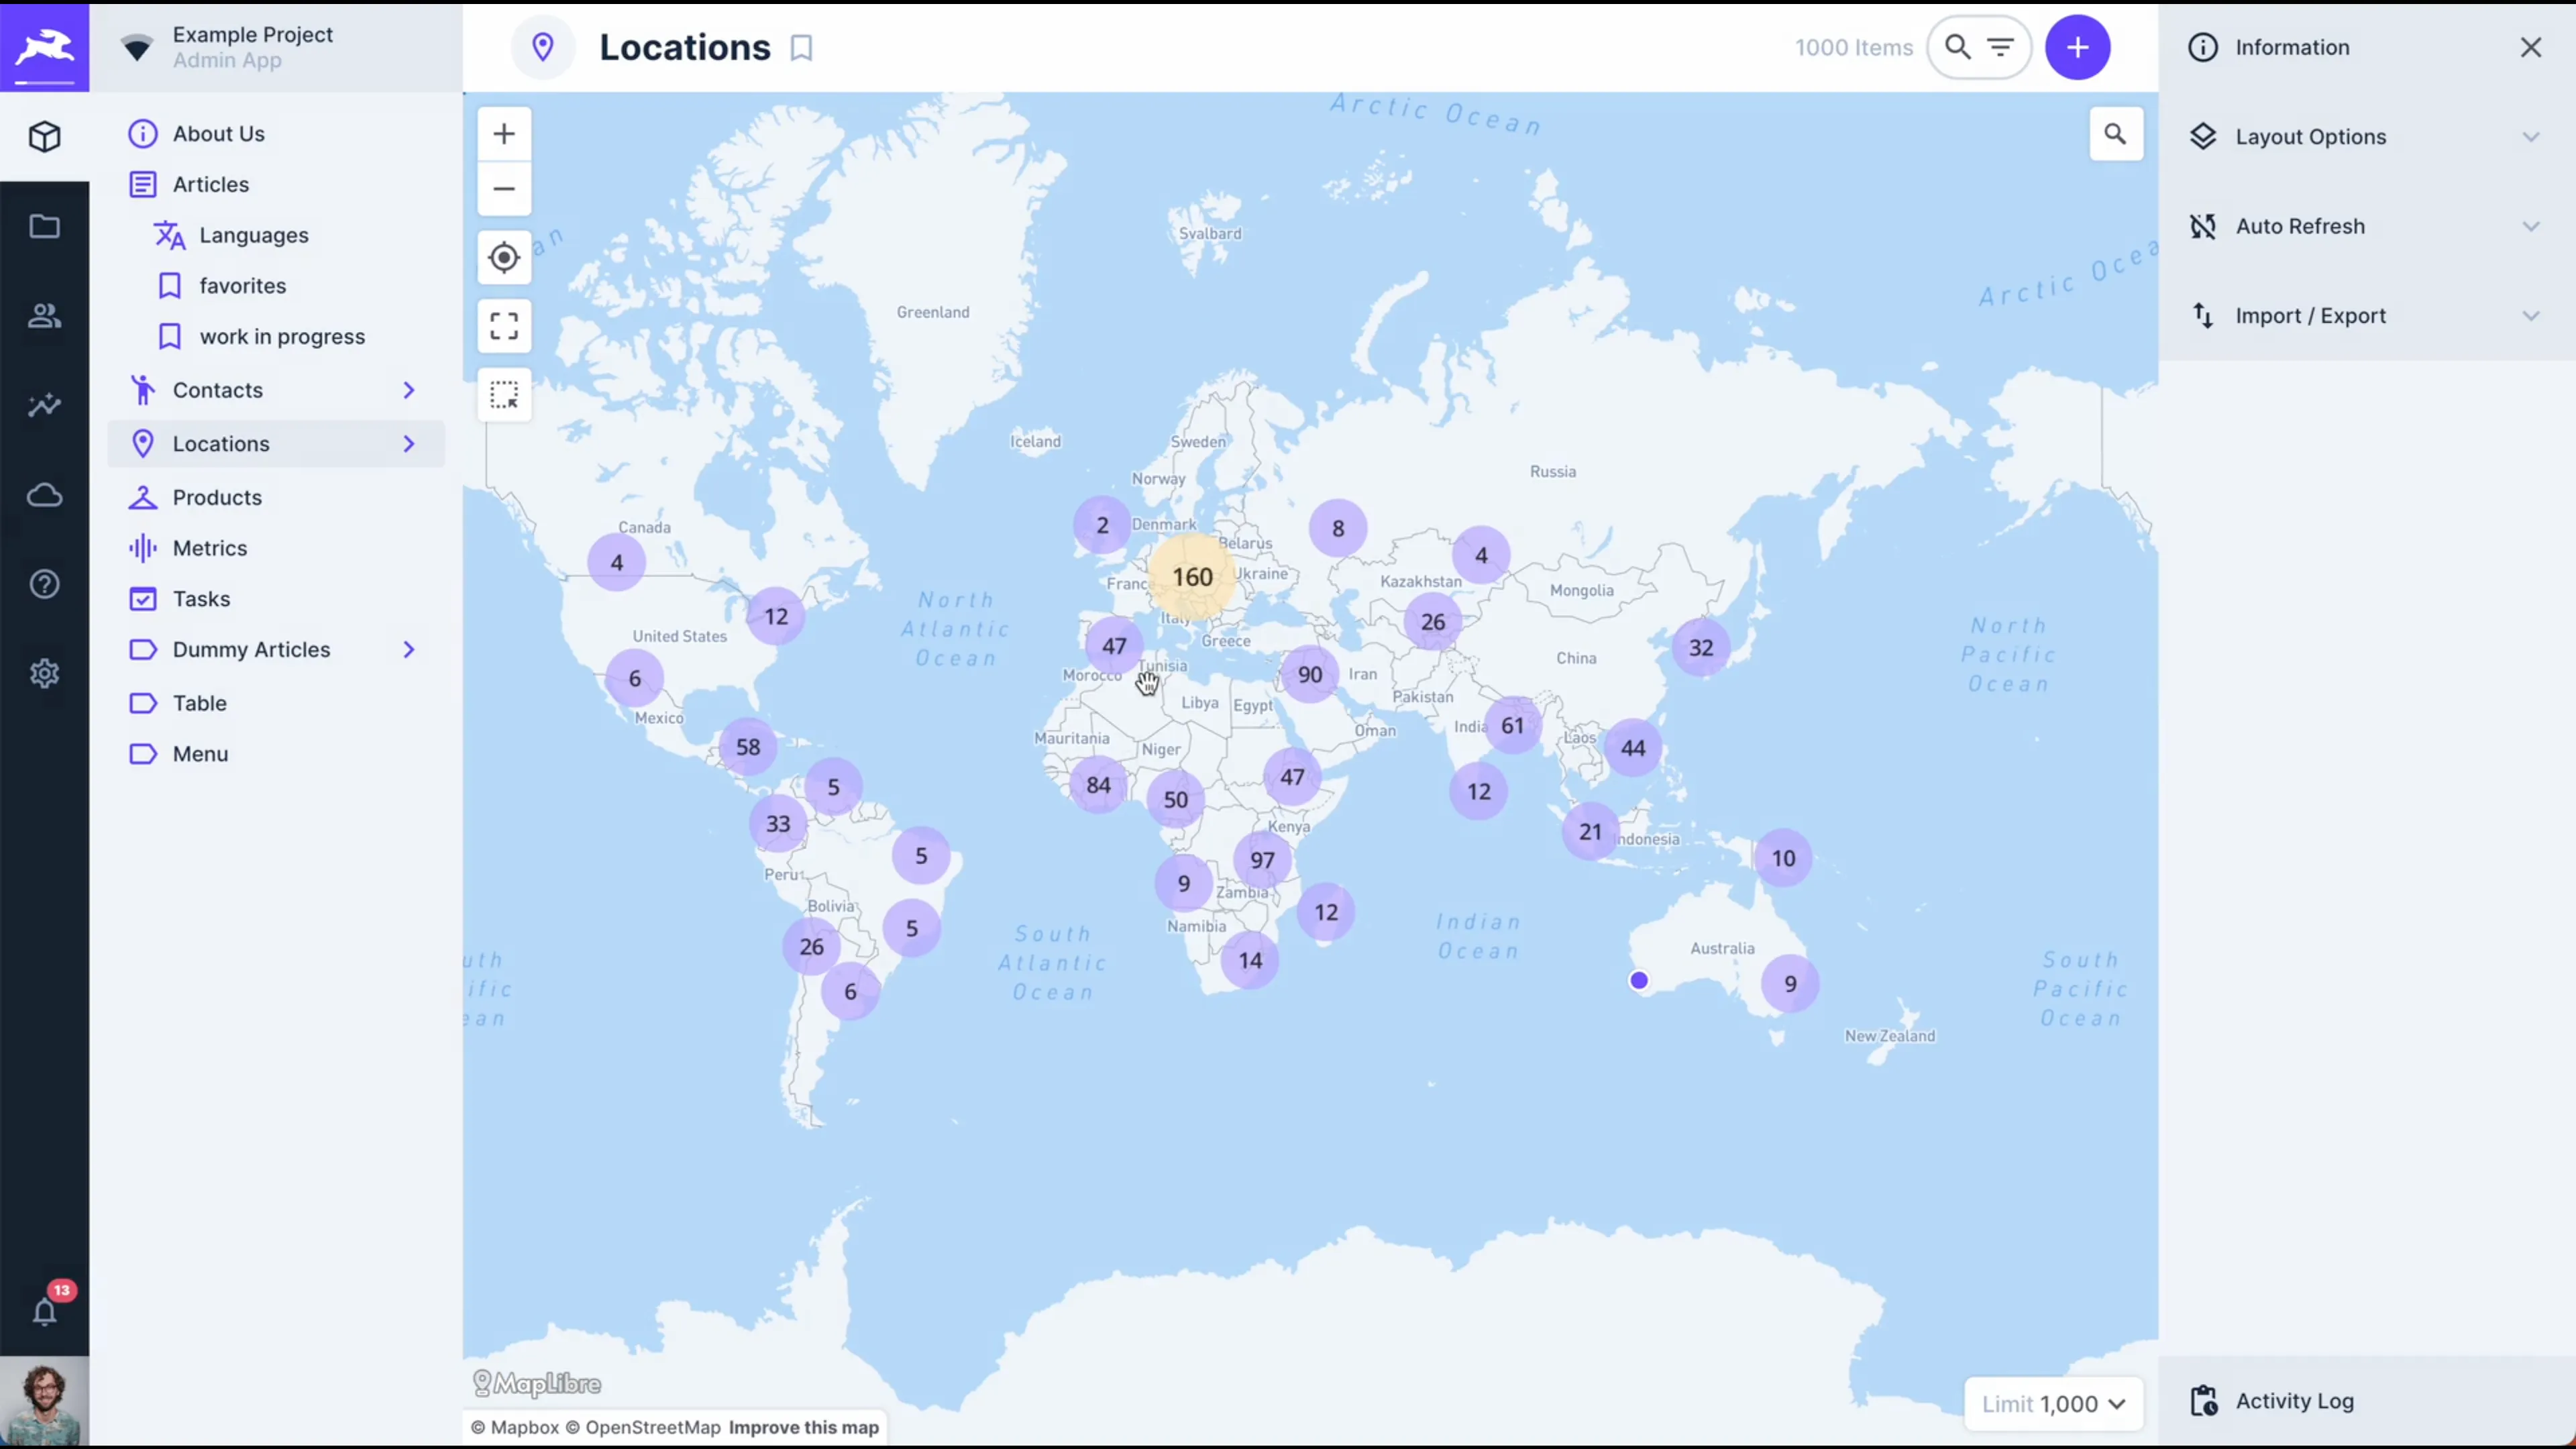
Task: Open notifications bell with 13 badge
Action: (45, 1311)
